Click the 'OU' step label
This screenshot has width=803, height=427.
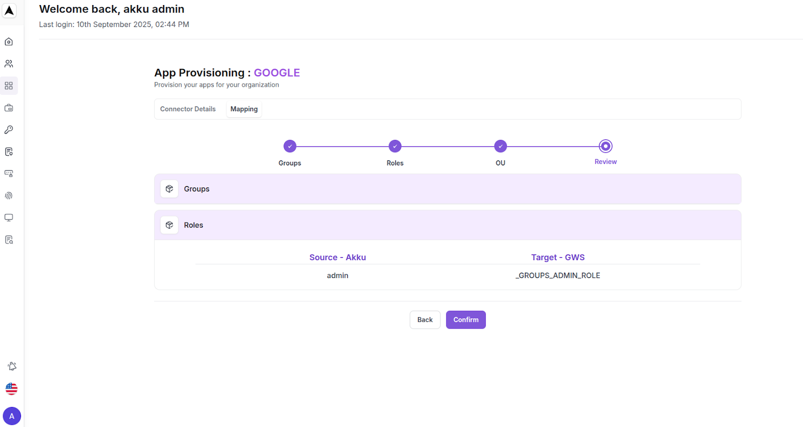[x=500, y=163]
